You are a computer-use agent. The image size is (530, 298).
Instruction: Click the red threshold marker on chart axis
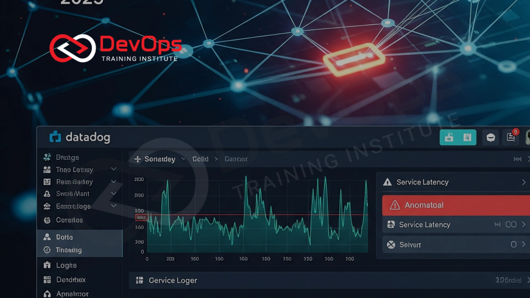click(x=141, y=217)
